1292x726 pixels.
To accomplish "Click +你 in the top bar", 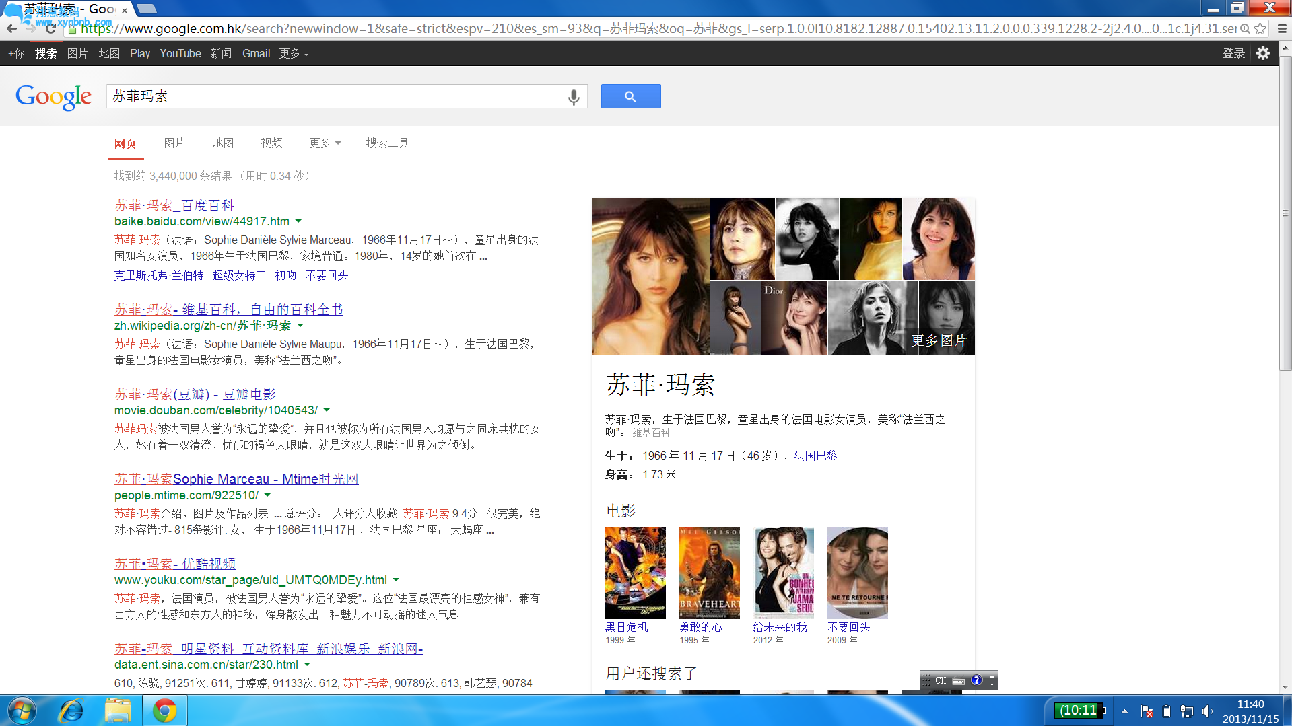I will click(16, 53).
